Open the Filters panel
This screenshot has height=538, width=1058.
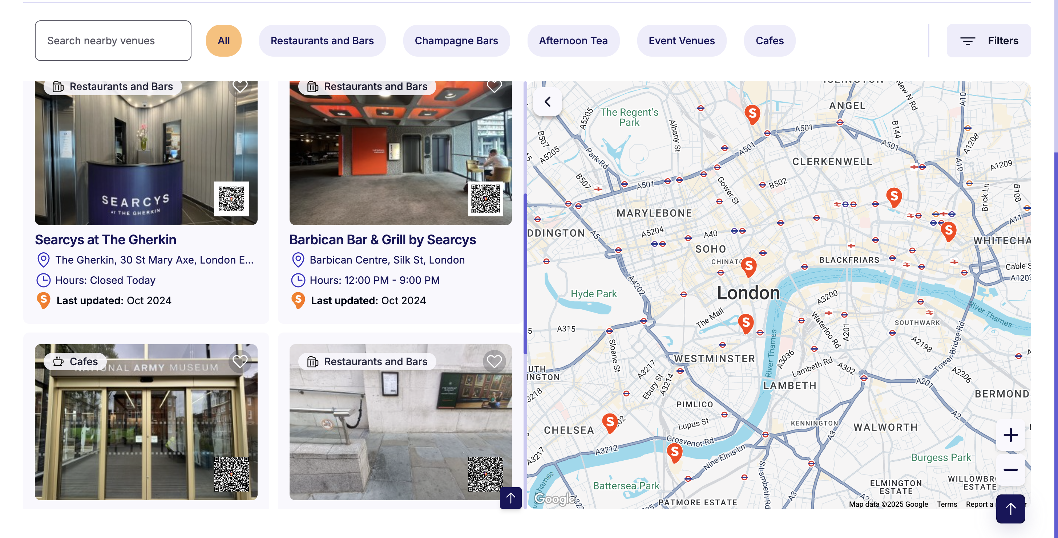988,41
